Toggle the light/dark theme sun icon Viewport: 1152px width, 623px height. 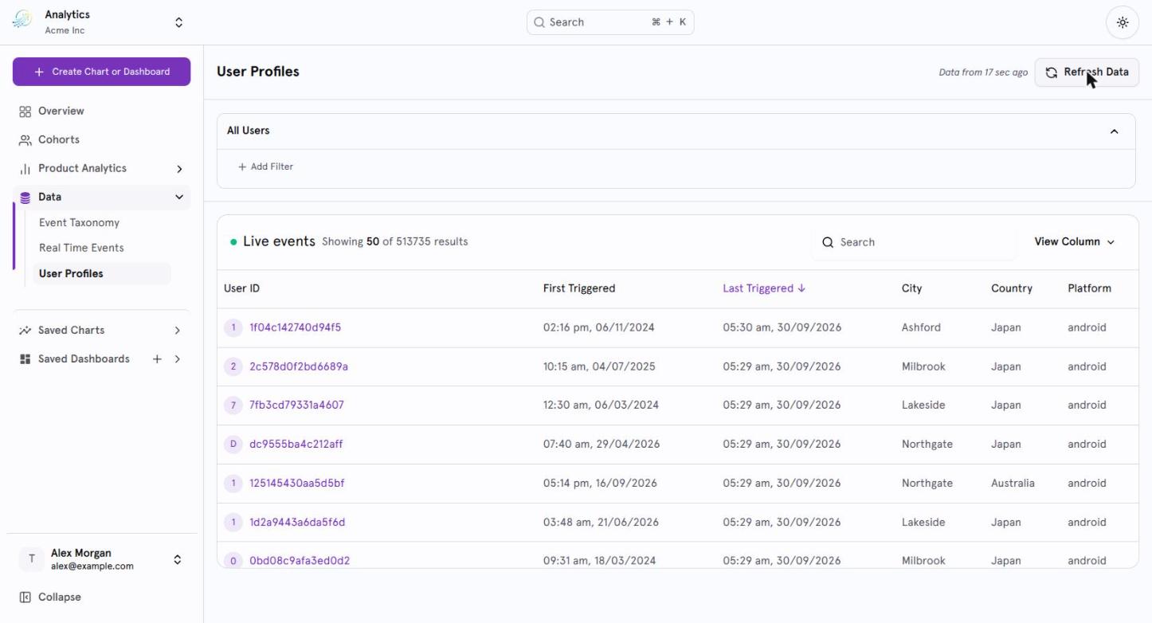(1123, 22)
